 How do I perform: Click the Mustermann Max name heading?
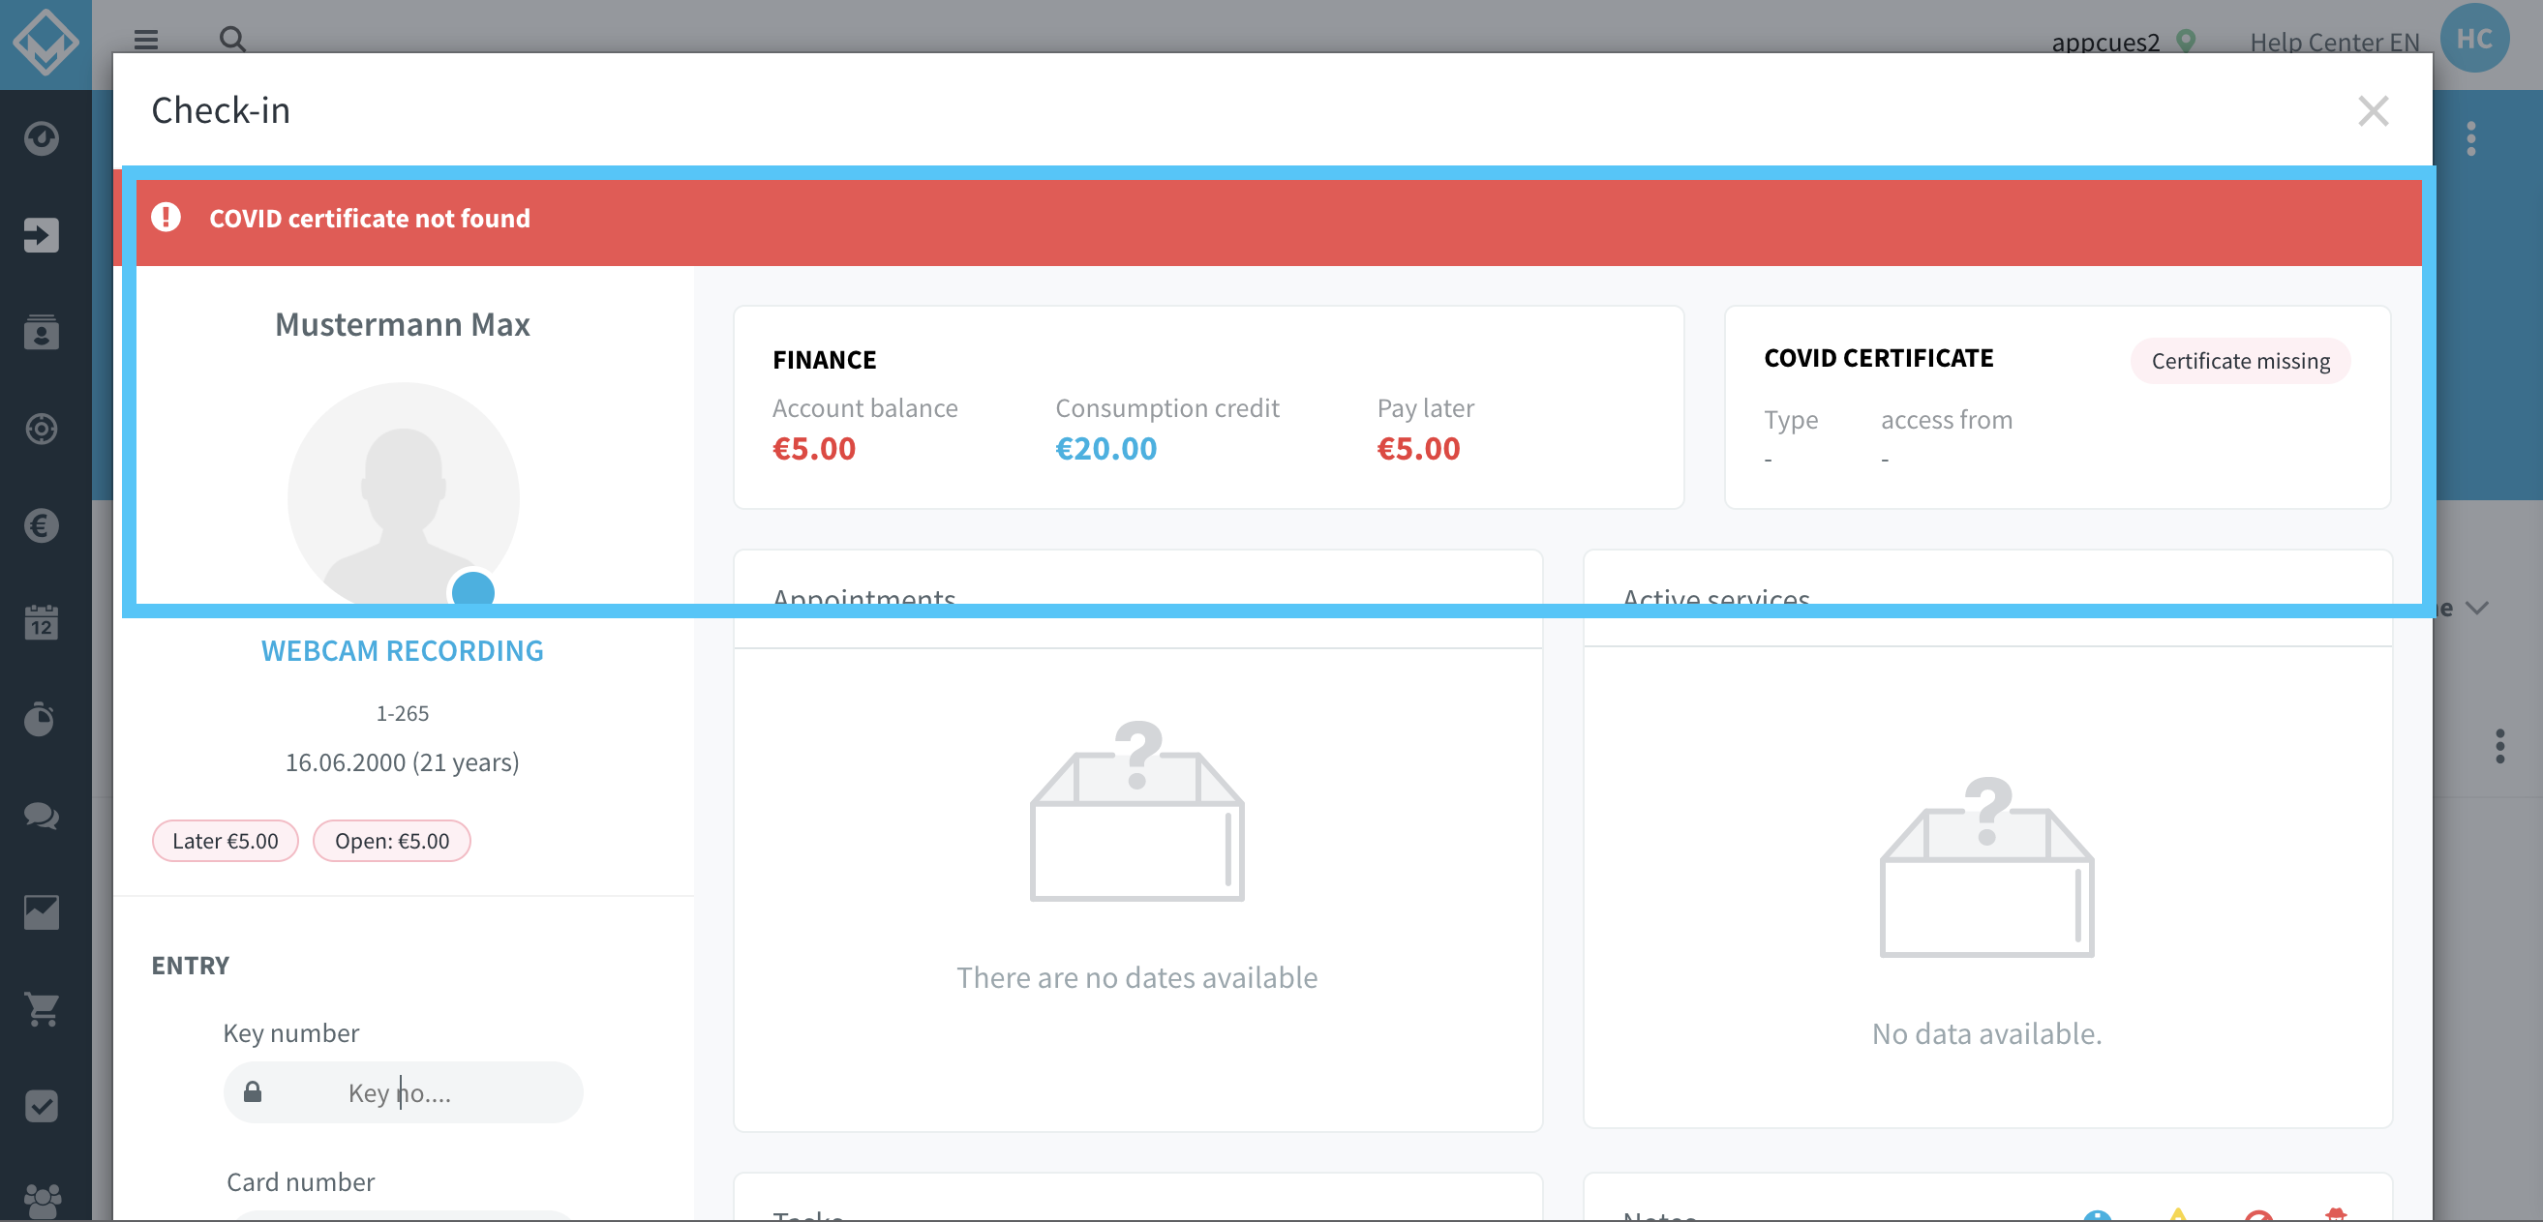402,325
